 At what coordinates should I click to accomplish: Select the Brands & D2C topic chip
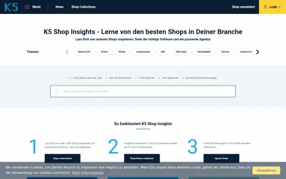(84, 52)
